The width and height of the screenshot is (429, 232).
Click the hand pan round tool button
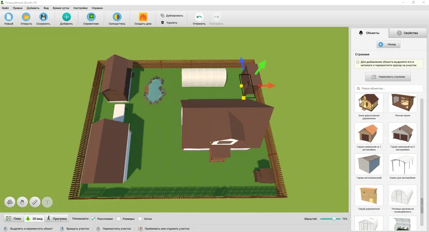click(x=22, y=202)
